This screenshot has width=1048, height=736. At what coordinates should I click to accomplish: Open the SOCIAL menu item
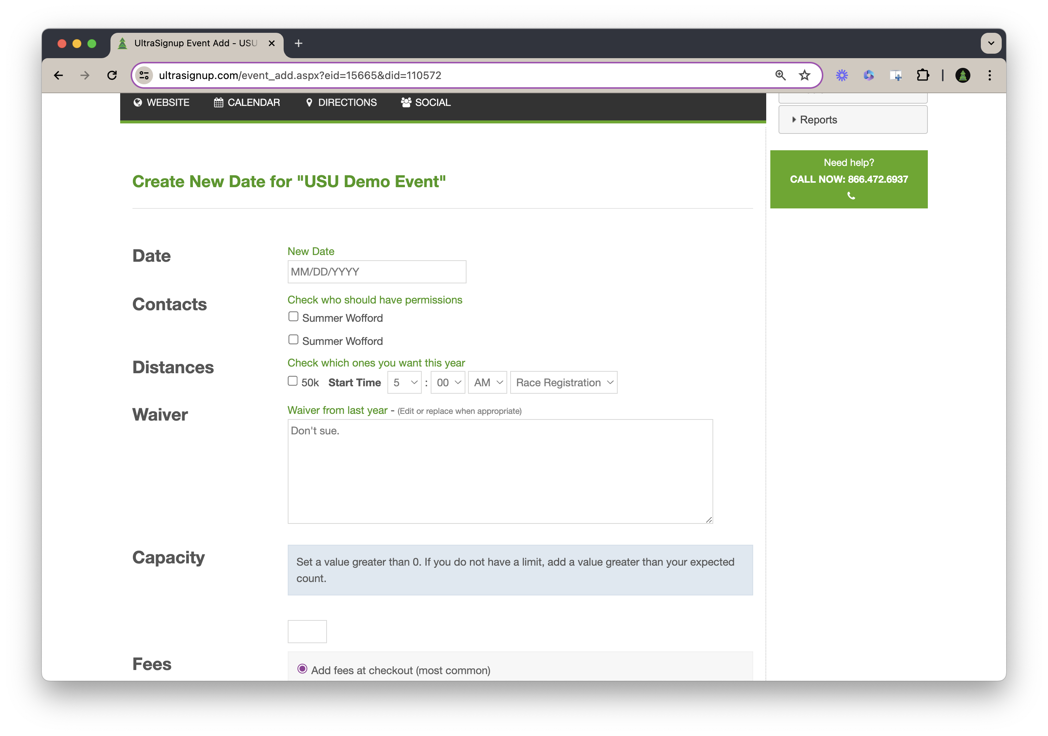pos(425,103)
